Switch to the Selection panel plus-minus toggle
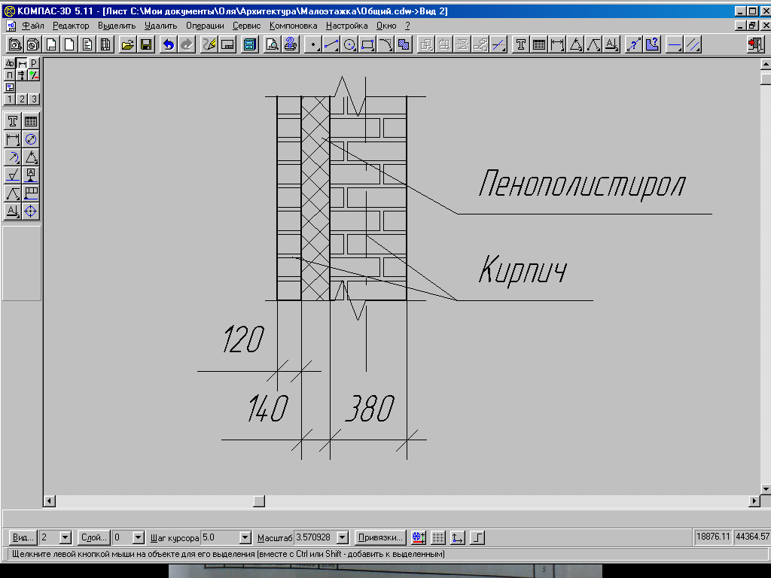Screen dimensions: 771x578 [x=33, y=75]
